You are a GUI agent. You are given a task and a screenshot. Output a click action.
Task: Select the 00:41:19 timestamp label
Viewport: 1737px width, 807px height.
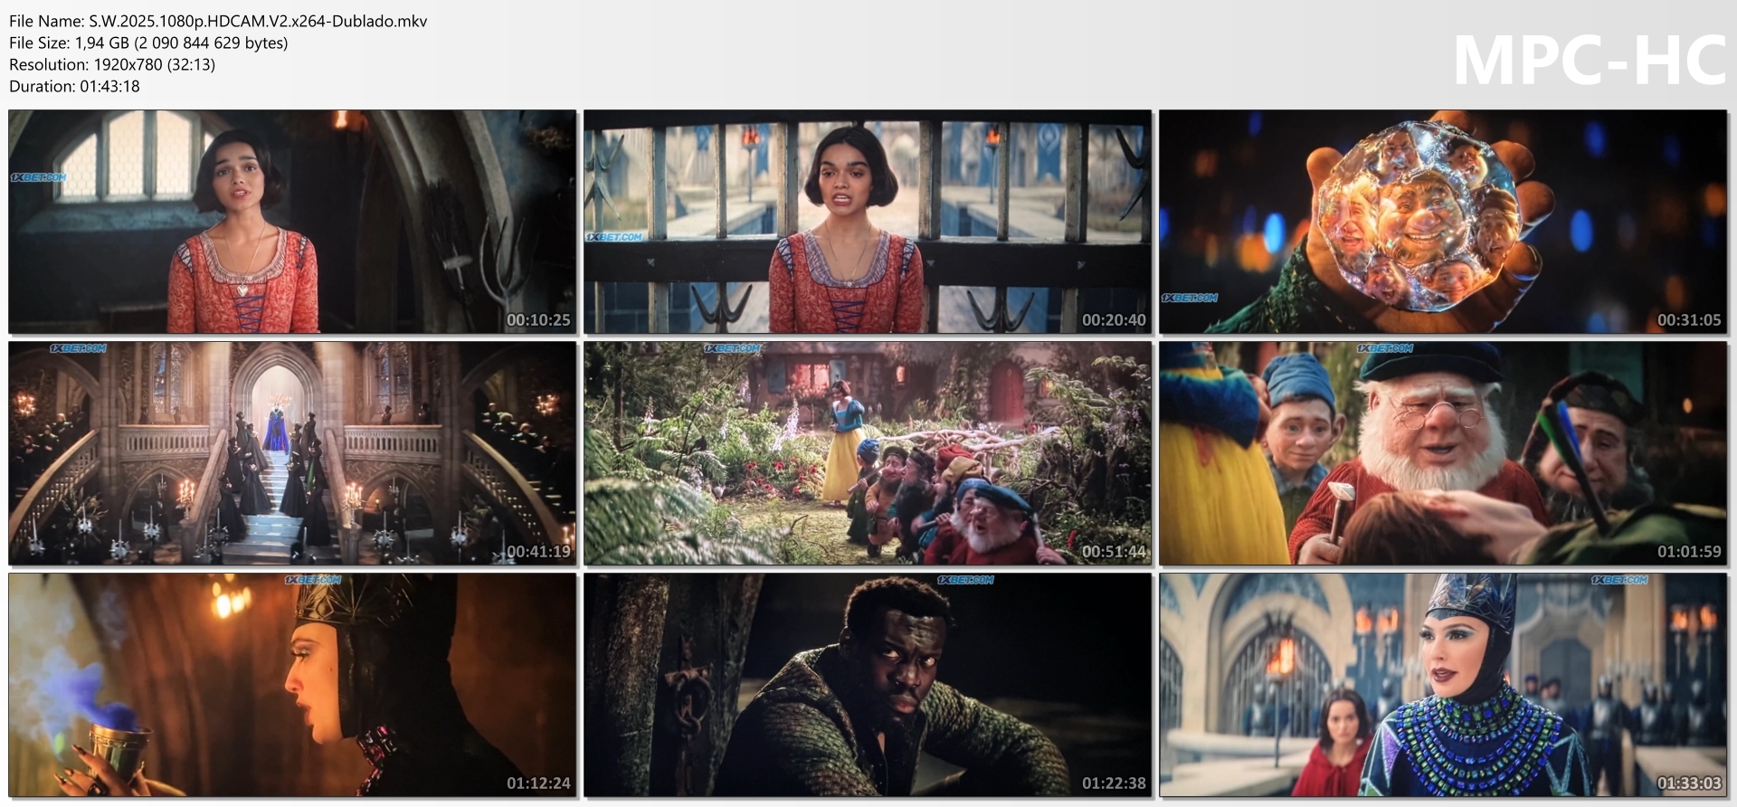click(538, 552)
